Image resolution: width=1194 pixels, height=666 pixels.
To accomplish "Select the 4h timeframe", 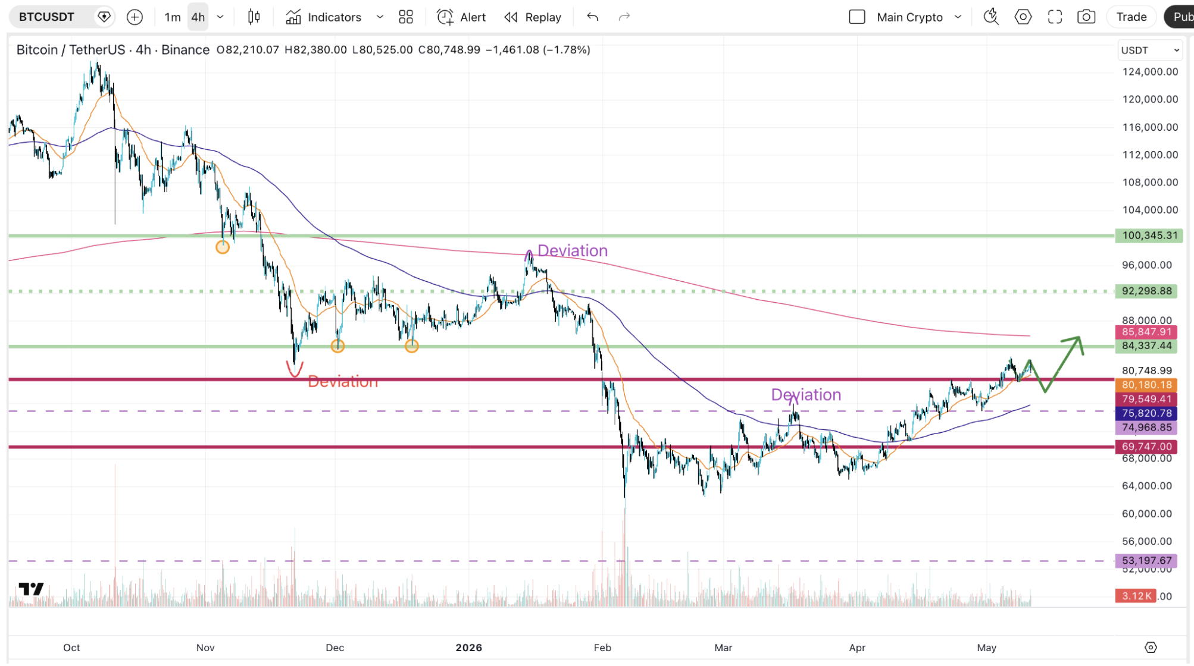I will (x=198, y=17).
